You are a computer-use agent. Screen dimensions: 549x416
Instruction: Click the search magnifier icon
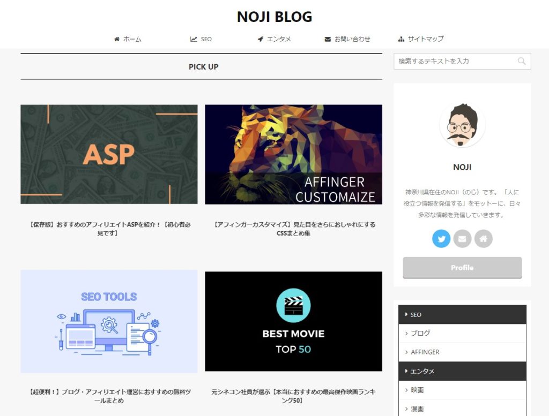pyautogui.click(x=521, y=61)
